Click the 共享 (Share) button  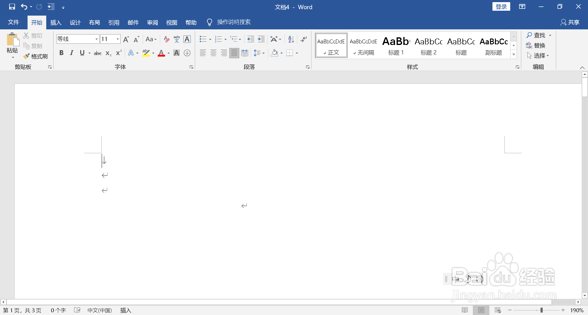tap(570, 22)
